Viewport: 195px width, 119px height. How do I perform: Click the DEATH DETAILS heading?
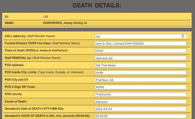[x=97, y=6]
